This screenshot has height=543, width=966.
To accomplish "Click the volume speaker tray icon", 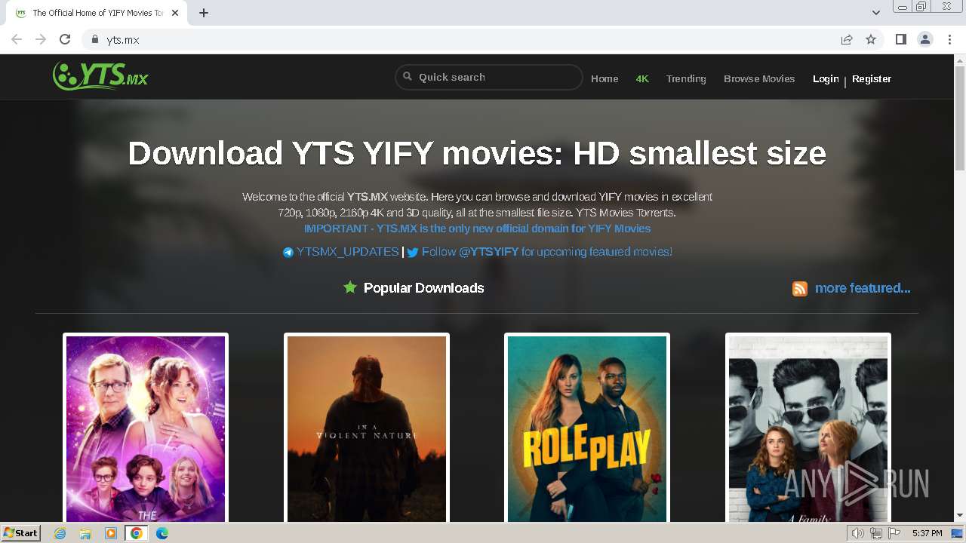I will pos(858,533).
